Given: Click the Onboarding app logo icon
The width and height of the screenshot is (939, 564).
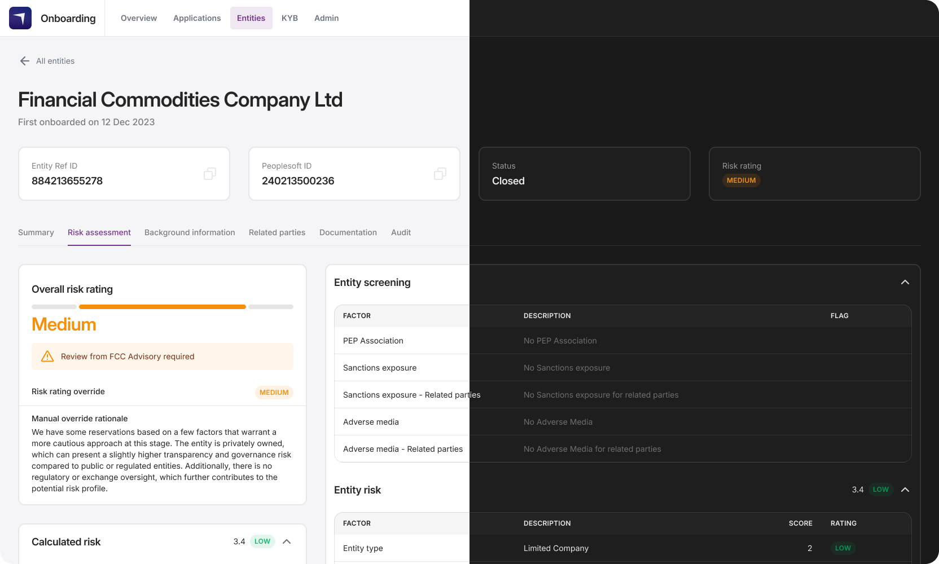Looking at the screenshot, I should [x=20, y=18].
